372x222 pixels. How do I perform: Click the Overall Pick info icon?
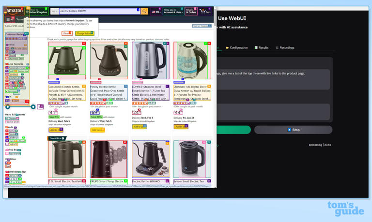[63, 138]
